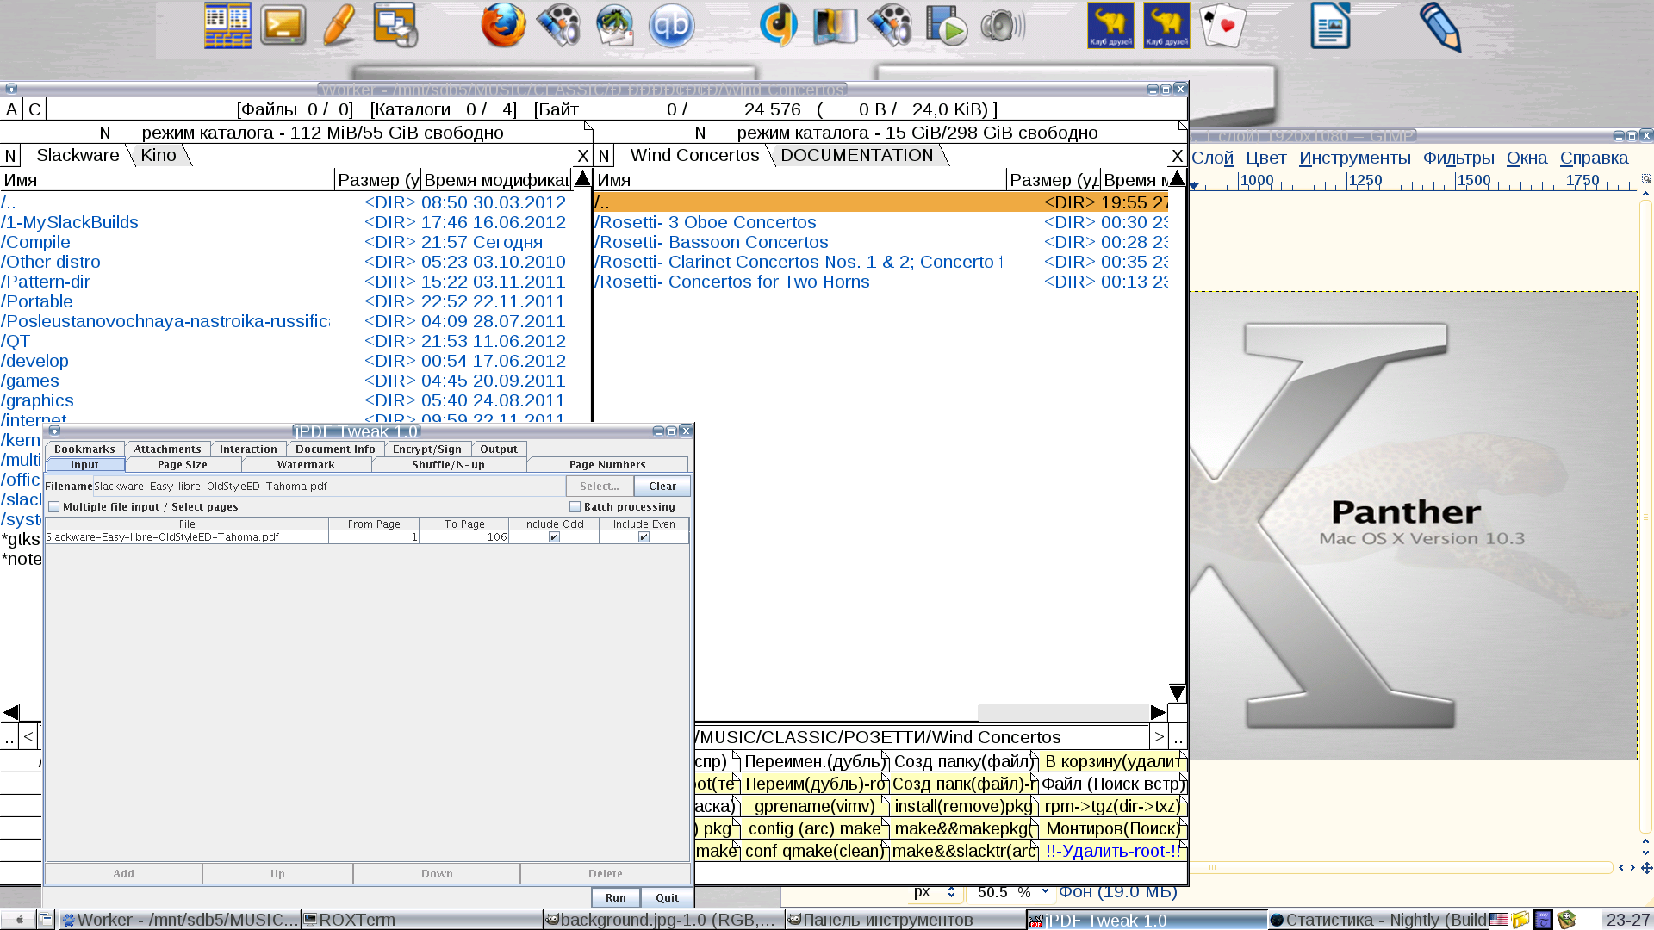Image resolution: width=1654 pixels, height=930 pixels.
Task: Click the '>' path history button on right panel
Action: coord(1159,737)
